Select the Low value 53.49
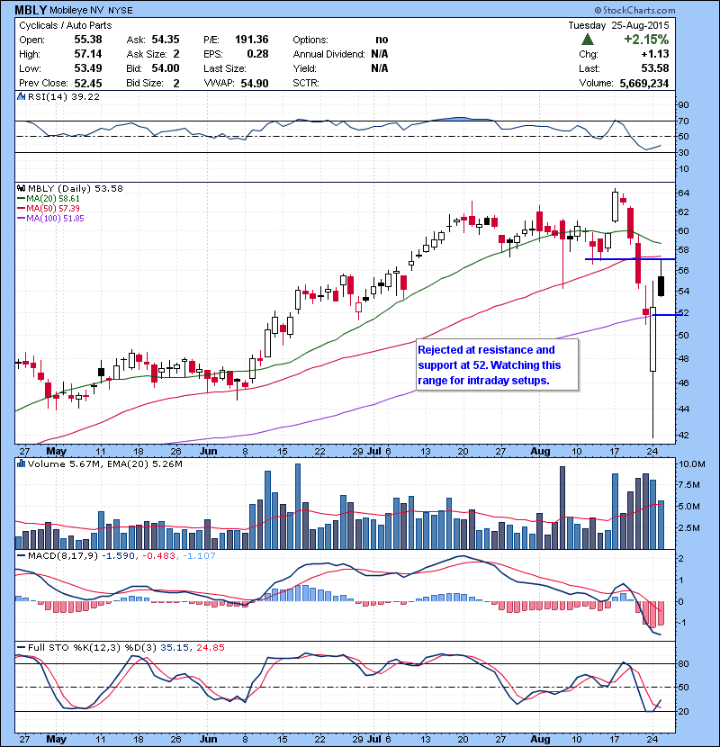This screenshot has width=720, height=747. pyautogui.click(x=88, y=68)
